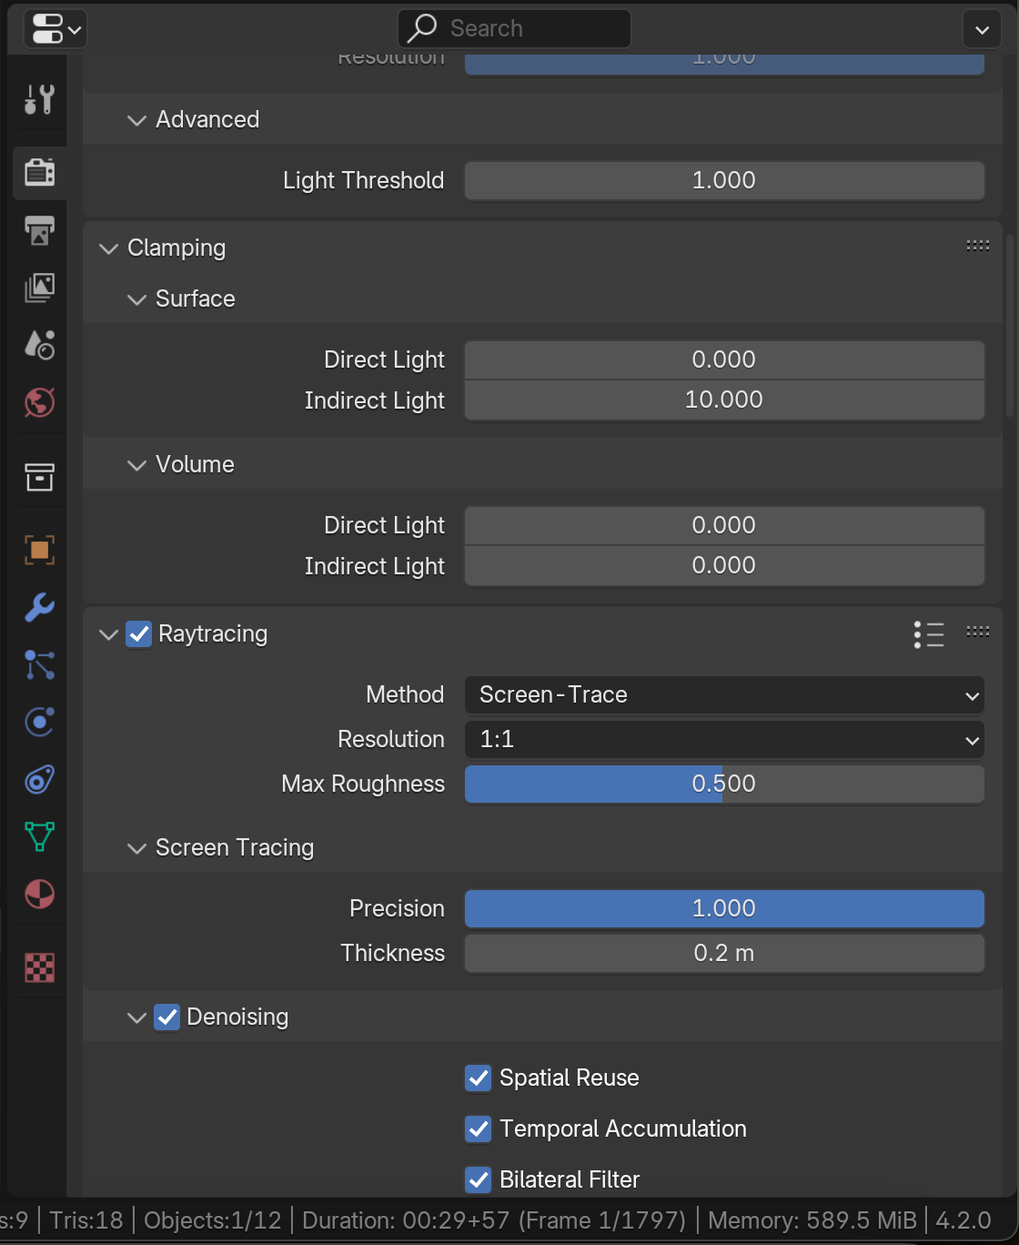Toggle Temporal Accumulation checkbox
The image size is (1019, 1245).
(479, 1129)
